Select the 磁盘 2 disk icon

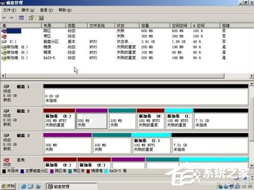[7, 111]
